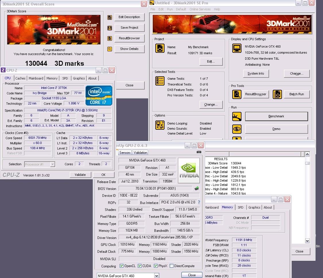Click the Options demo settings icon

(160, 125)
